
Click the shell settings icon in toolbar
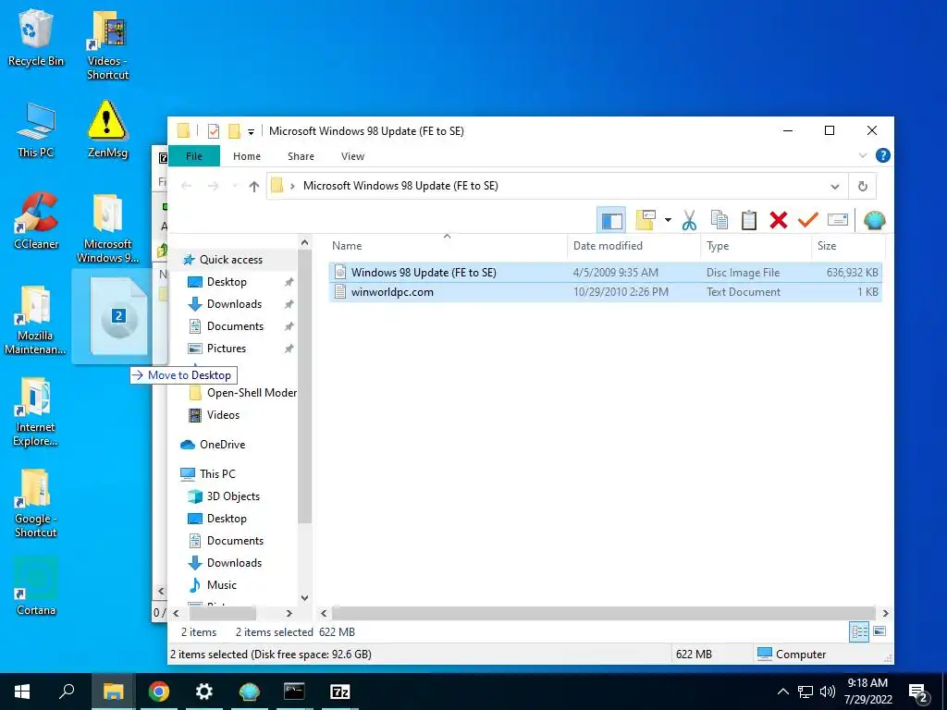[x=874, y=220]
